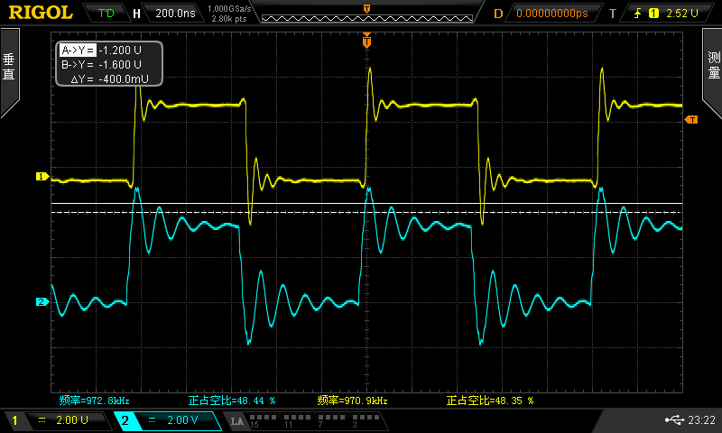This screenshot has height=433, width=722.
Task: Click the delay value 0.00000000ps
Action: point(551,14)
